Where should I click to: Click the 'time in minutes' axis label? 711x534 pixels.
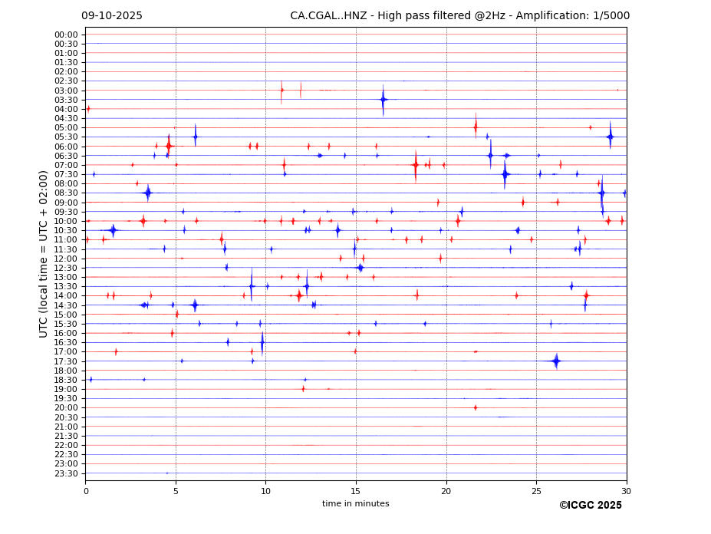pos(355,503)
